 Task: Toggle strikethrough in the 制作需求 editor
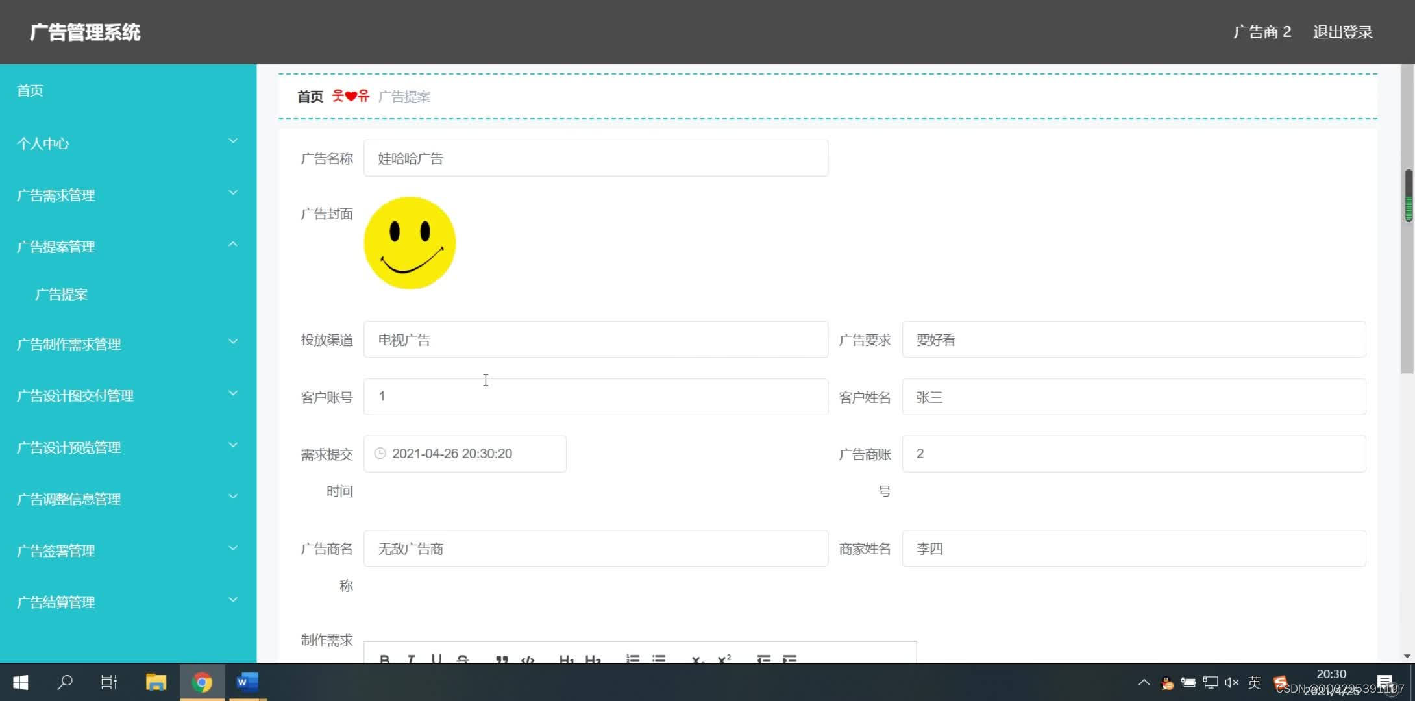[462, 659]
